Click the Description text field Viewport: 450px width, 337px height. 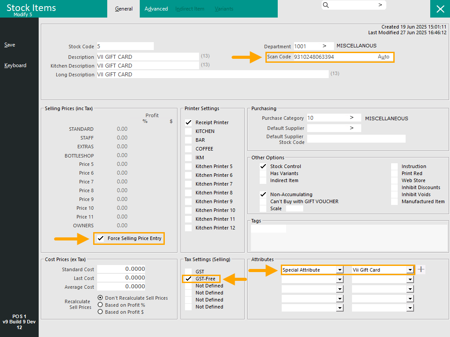(x=148, y=57)
